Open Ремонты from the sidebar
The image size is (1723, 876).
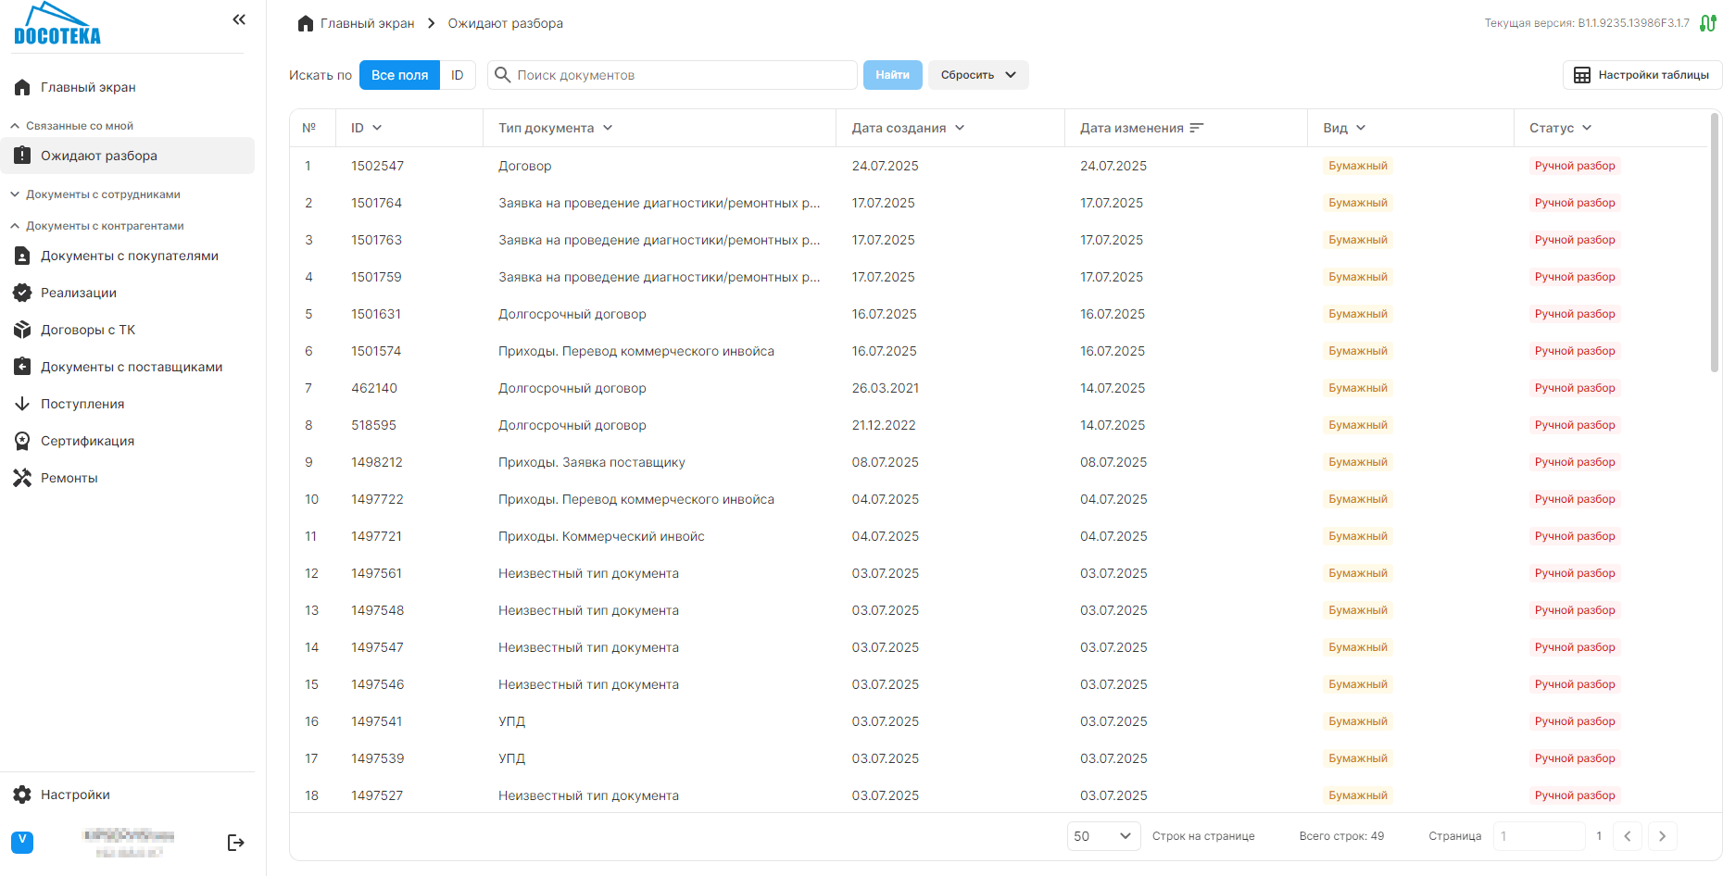69,478
